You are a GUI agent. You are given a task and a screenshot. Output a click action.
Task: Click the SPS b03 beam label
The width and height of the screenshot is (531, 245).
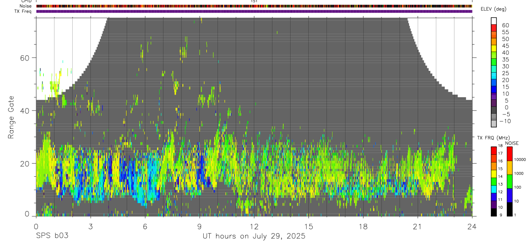pos(52,236)
